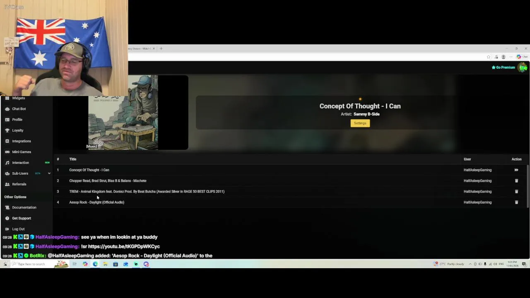This screenshot has height=298, width=530.
Task: Click the Loyalty trophy icon
Action: coord(7,130)
